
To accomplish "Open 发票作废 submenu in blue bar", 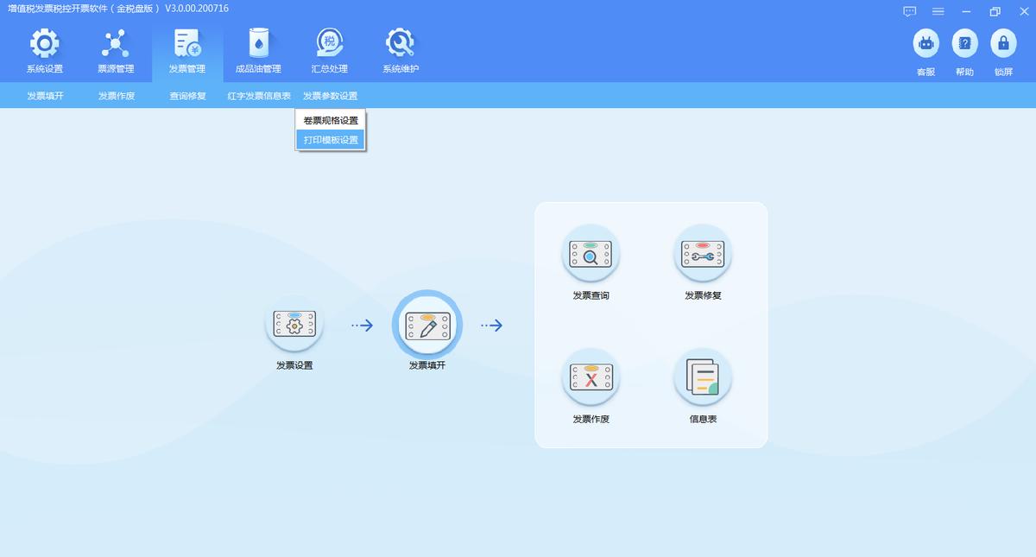I will click(x=117, y=96).
